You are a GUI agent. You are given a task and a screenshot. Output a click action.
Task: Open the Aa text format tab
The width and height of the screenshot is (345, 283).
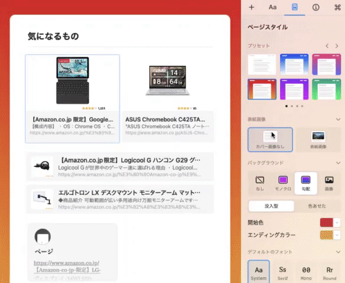(x=272, y=7)
